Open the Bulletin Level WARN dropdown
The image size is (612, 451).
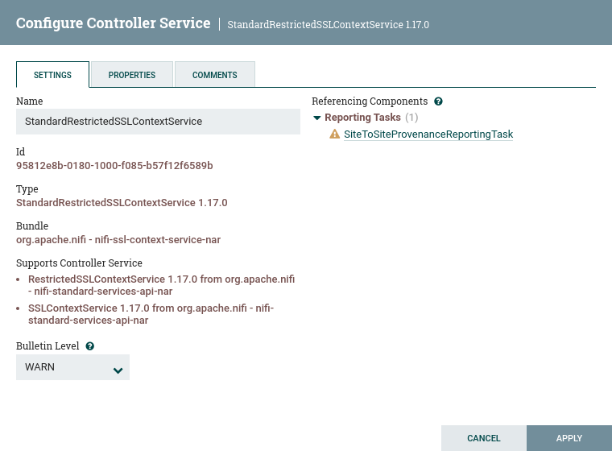point(72,367)
